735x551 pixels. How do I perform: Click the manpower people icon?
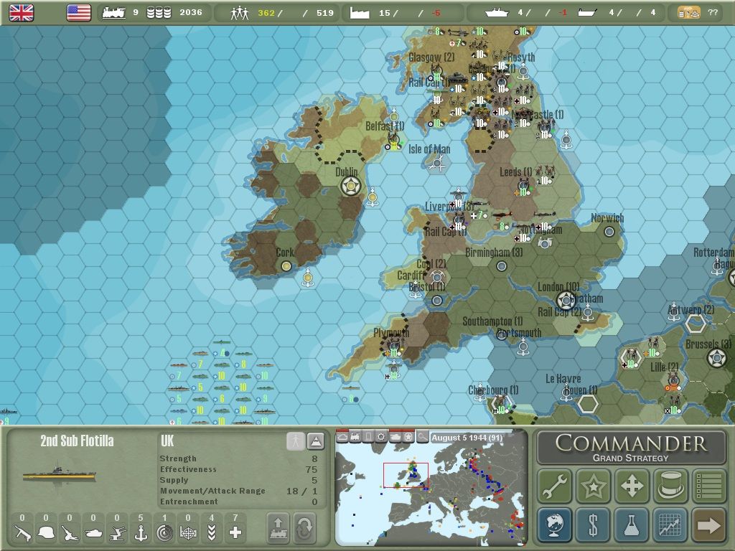pos(240,13)
